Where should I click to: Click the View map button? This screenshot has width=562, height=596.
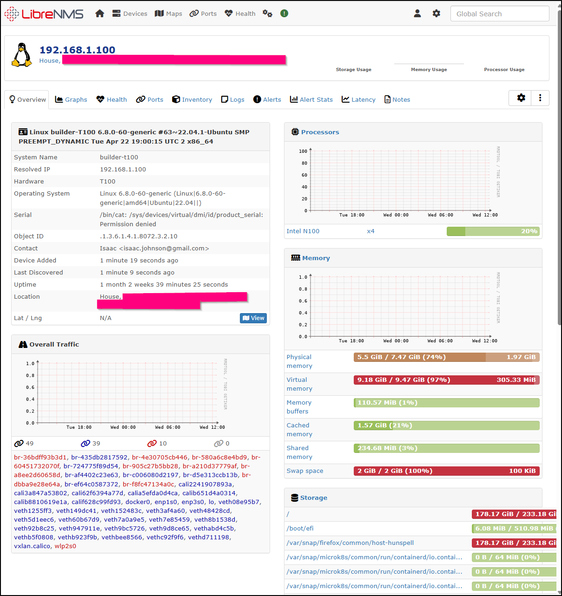tap(253, 318)
